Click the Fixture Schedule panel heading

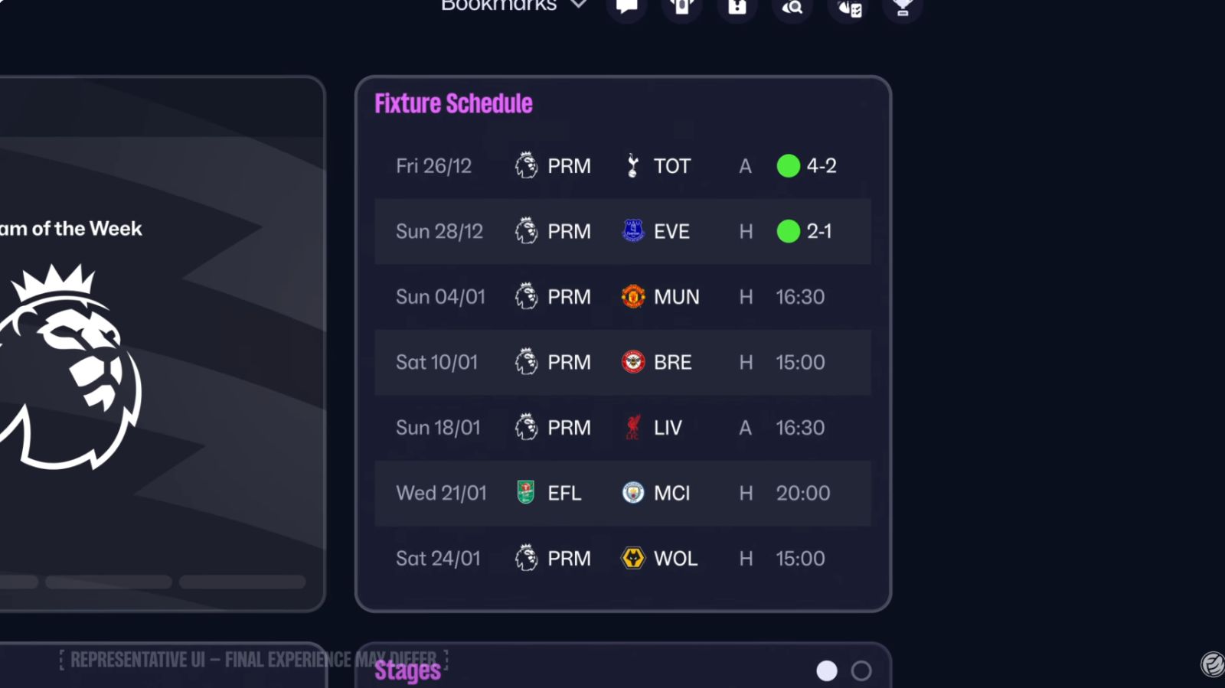pos(453,104)
